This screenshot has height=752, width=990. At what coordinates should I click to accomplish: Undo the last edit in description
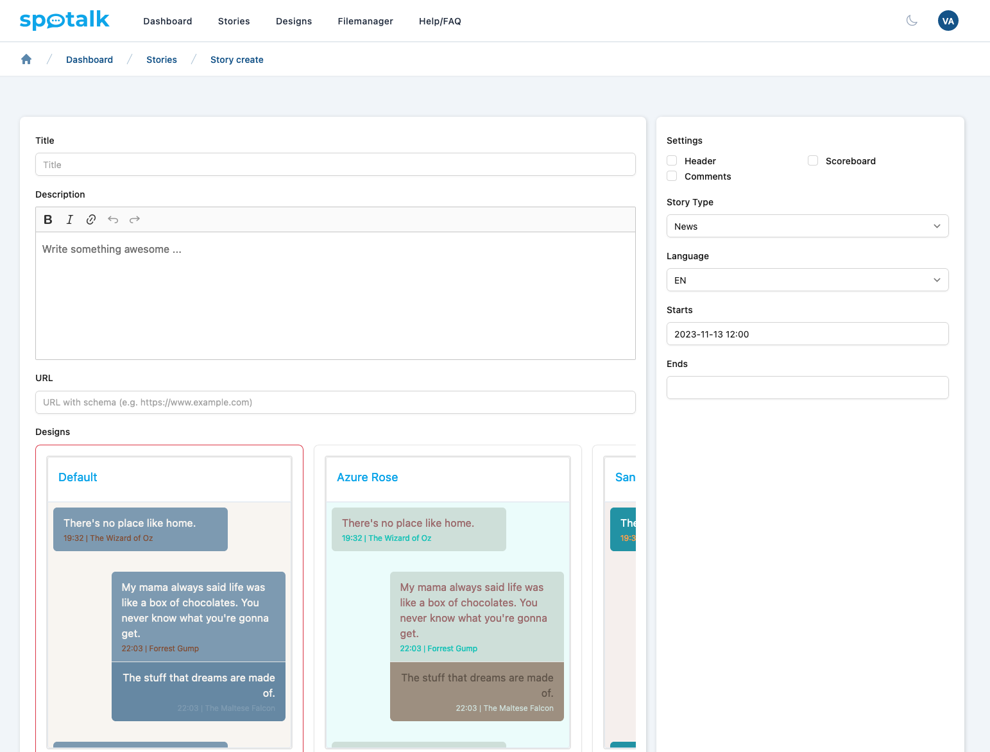[113, 219]
